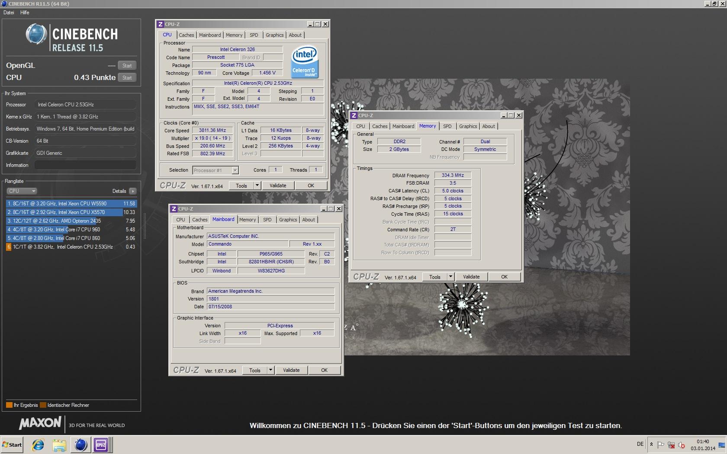Viewport: 727px width, 454px height.
Task: Click BIOS Version field 1801
Action: coord(270,299)
